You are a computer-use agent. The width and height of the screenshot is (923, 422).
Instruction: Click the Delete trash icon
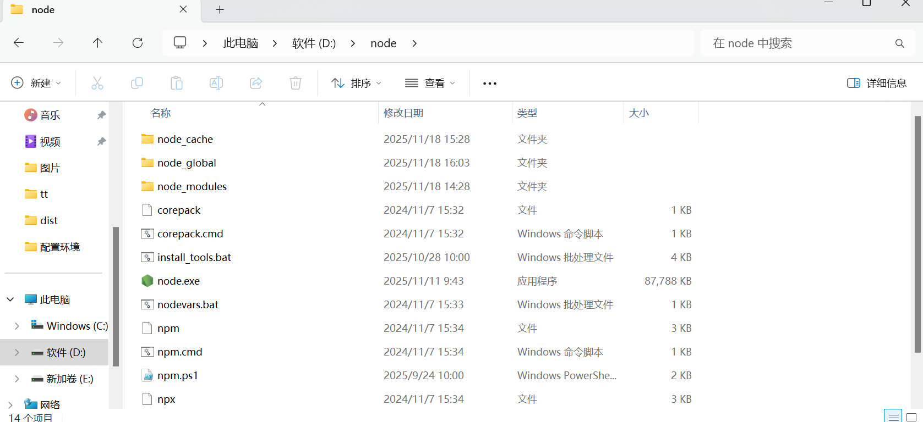(x=296, y=83)
